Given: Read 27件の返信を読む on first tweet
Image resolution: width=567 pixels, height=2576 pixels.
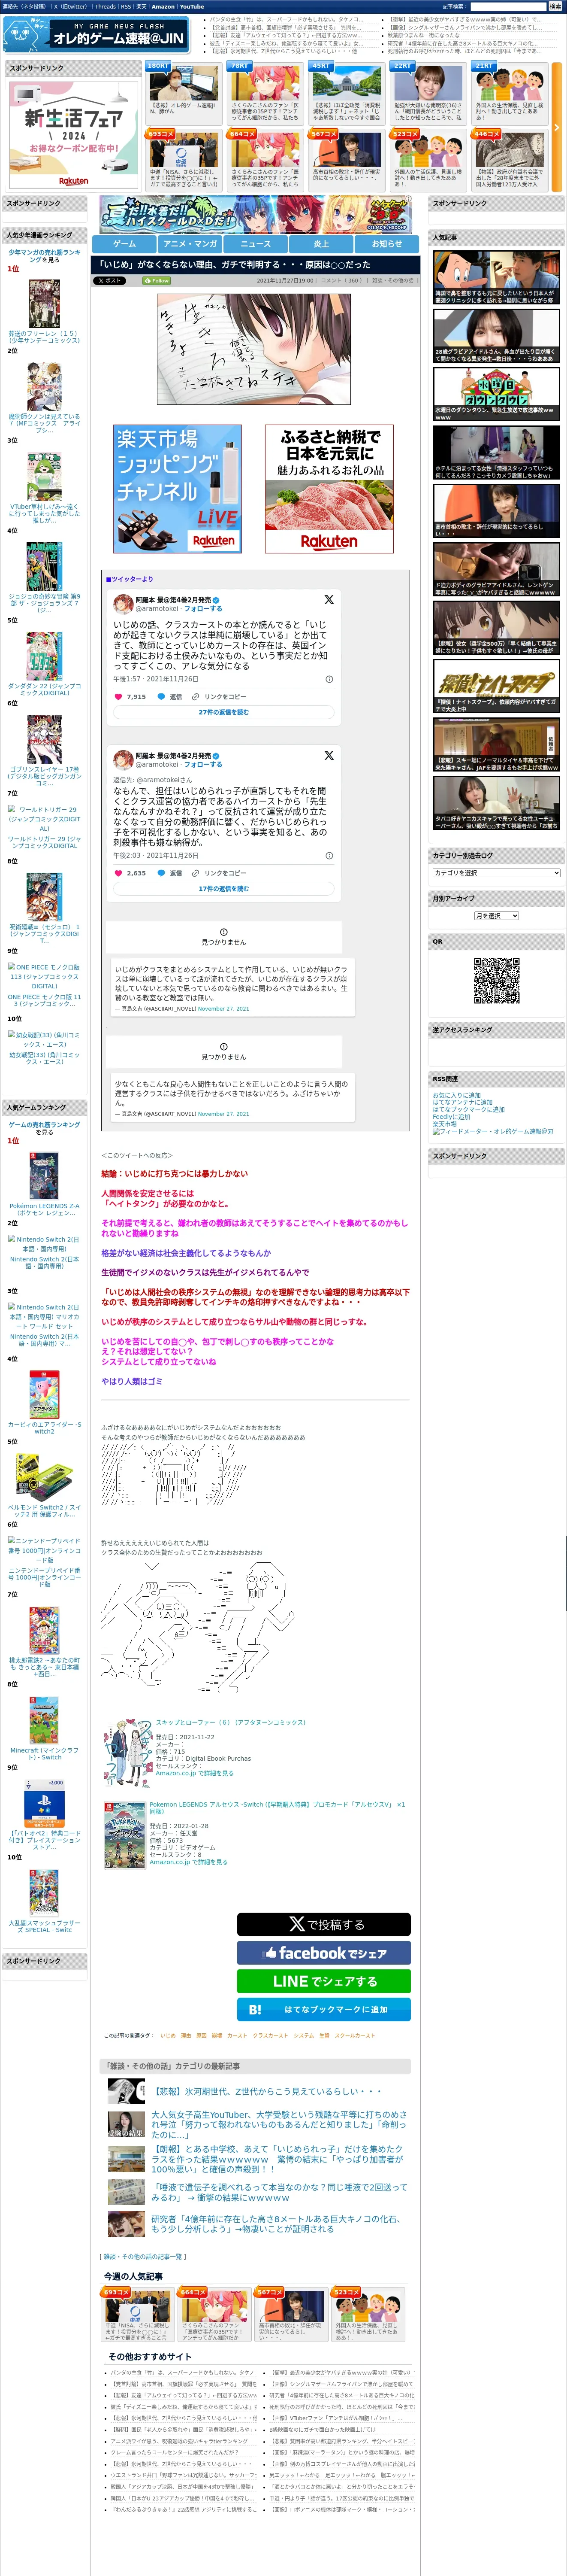Looking at the screenshot, I should [x=223, y=712].
